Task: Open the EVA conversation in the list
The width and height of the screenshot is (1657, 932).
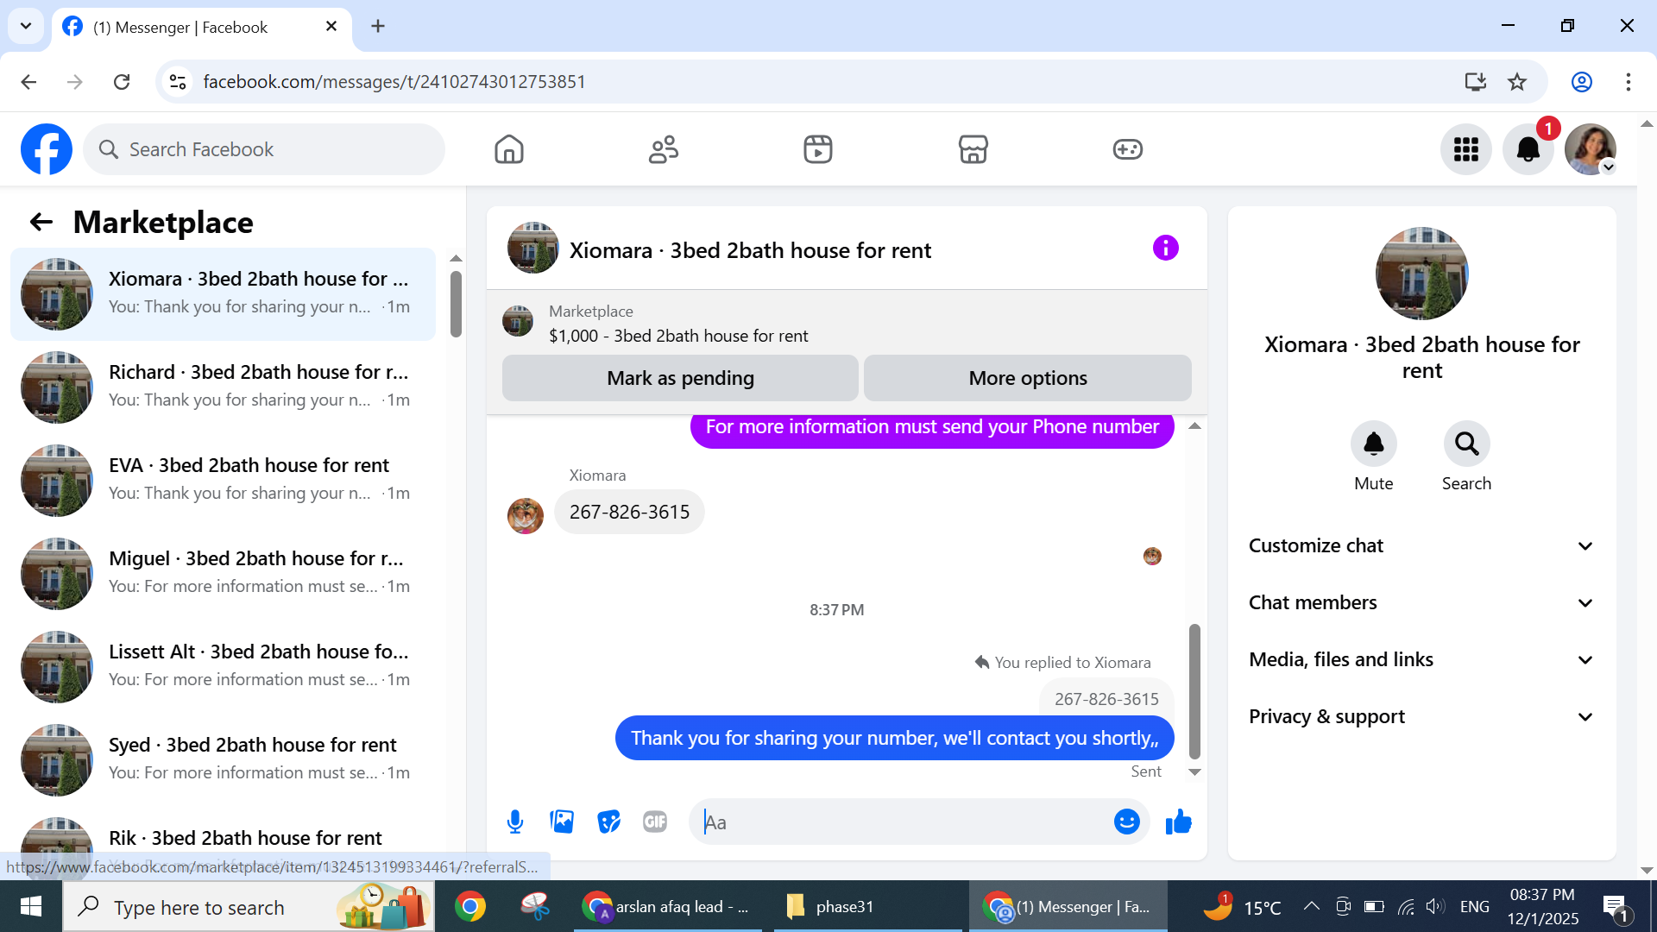Action: [x=223, y=481]
